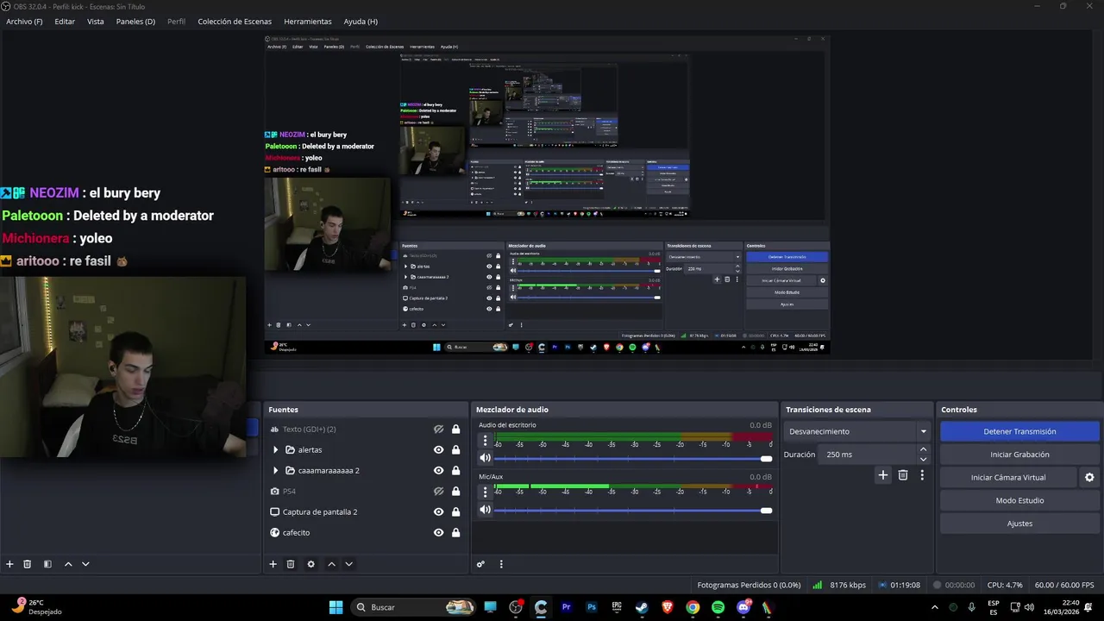Open Discord from the taskbar
1104x621 pixels.
[743, 607]
